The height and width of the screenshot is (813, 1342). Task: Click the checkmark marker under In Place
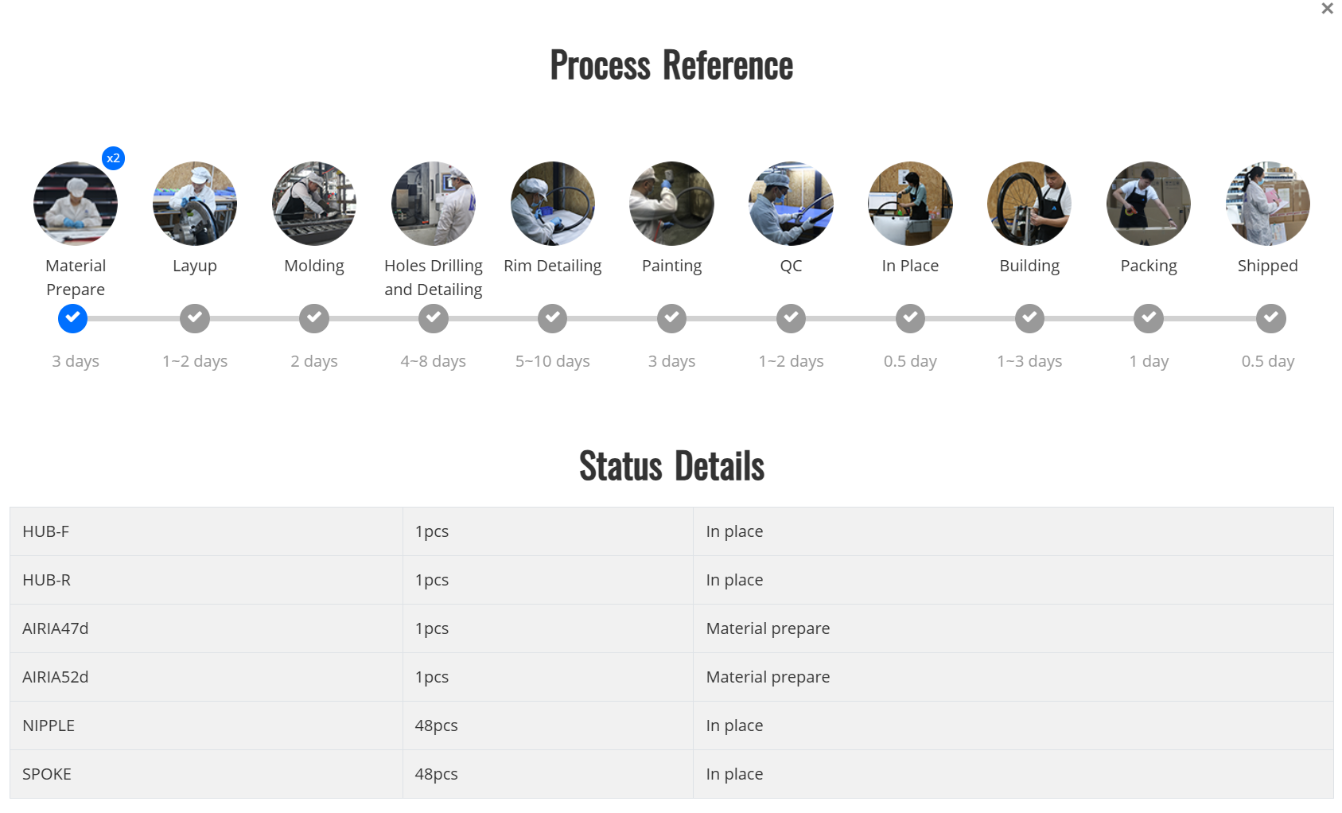[910, 318]
